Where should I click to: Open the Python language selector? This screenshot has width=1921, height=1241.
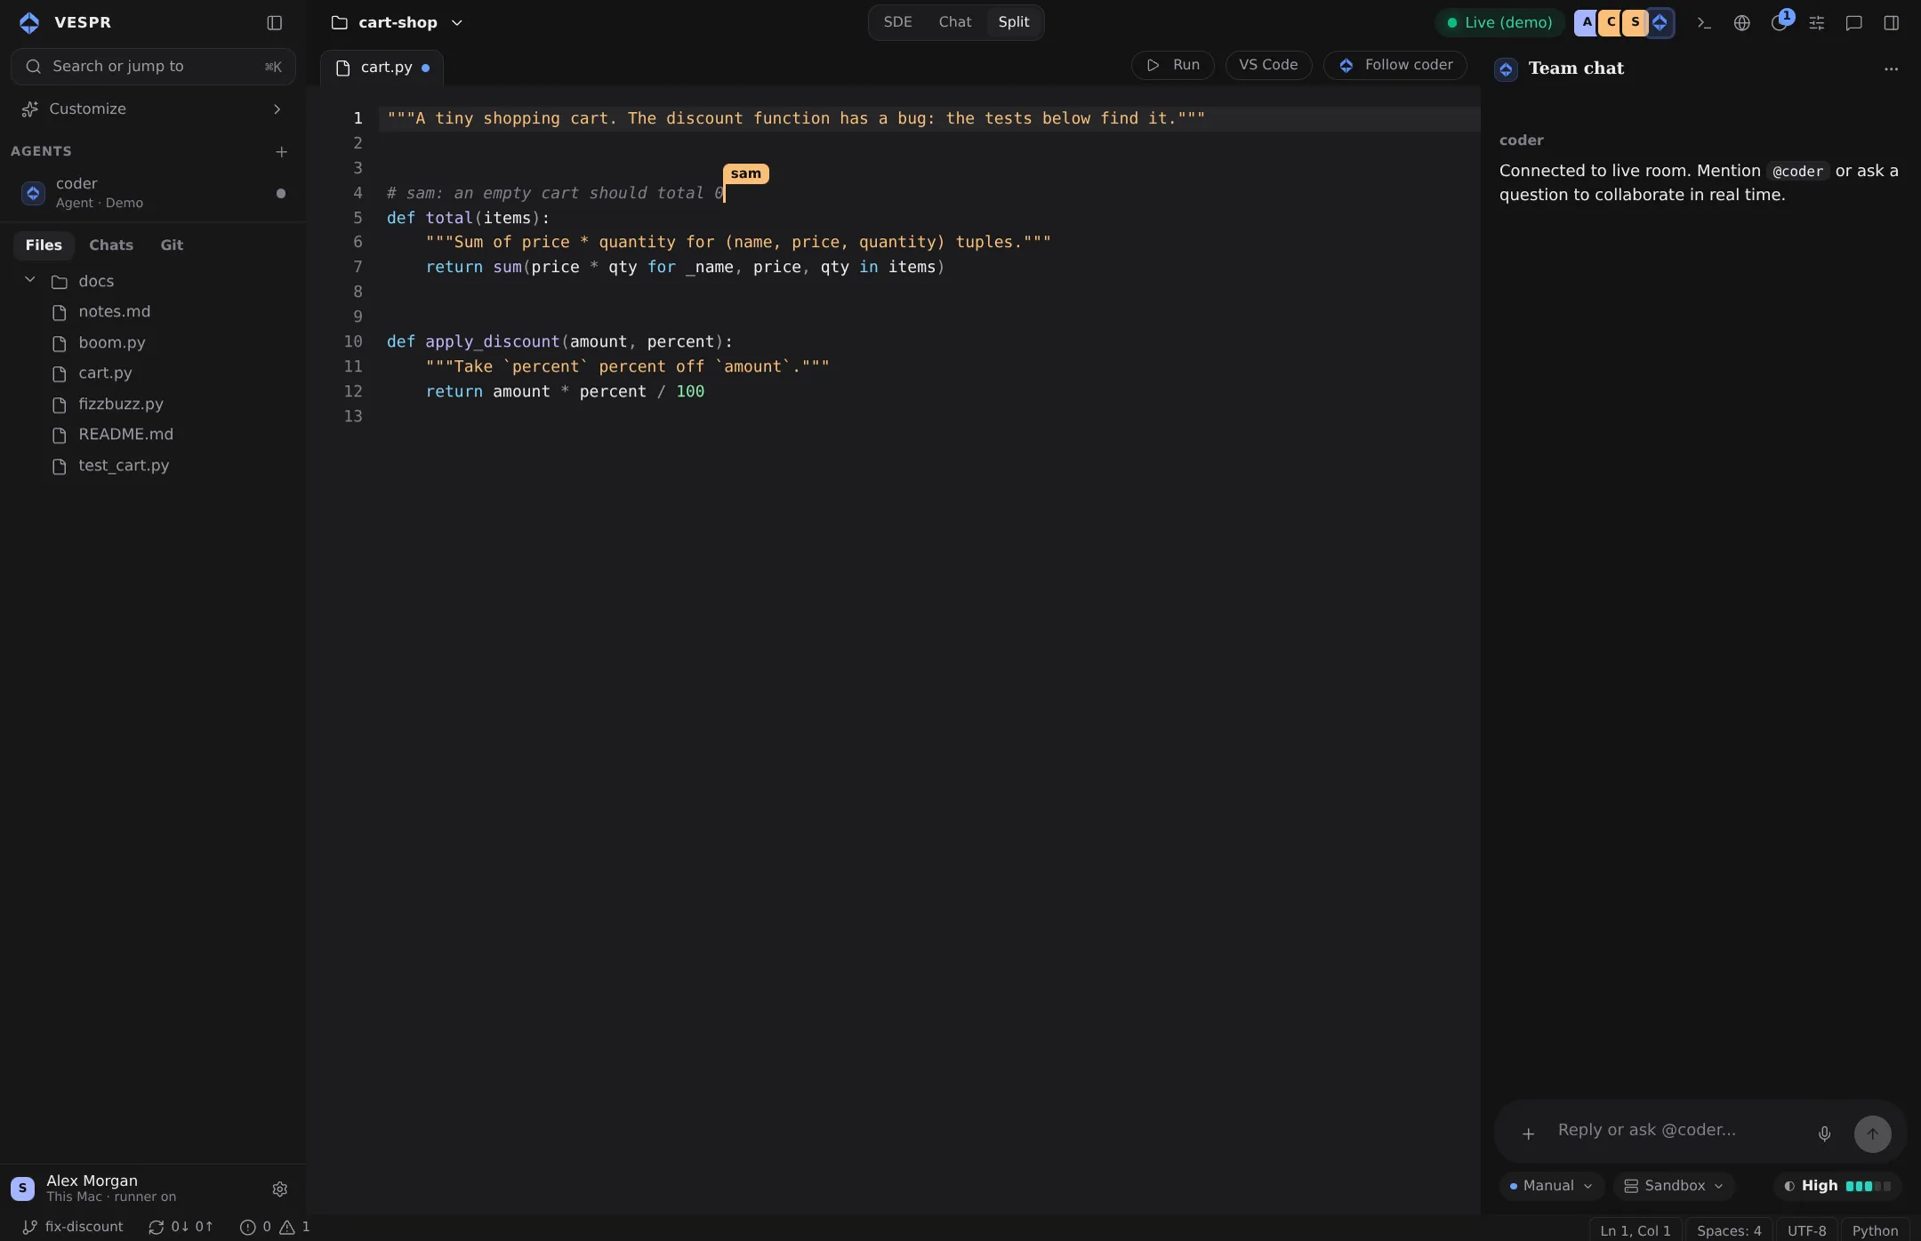[x=1875, y=1230]
